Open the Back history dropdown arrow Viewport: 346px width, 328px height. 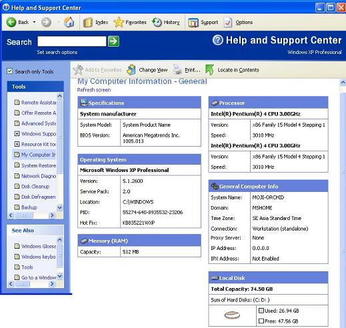tap(34, 22)
